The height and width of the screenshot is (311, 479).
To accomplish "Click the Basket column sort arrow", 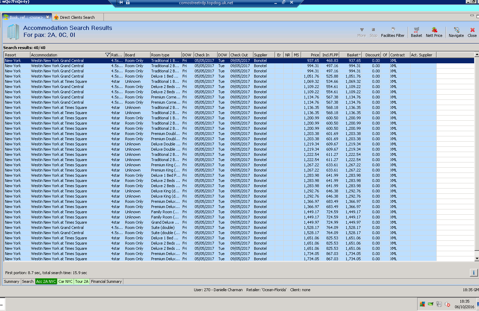I will coord(360,55).
